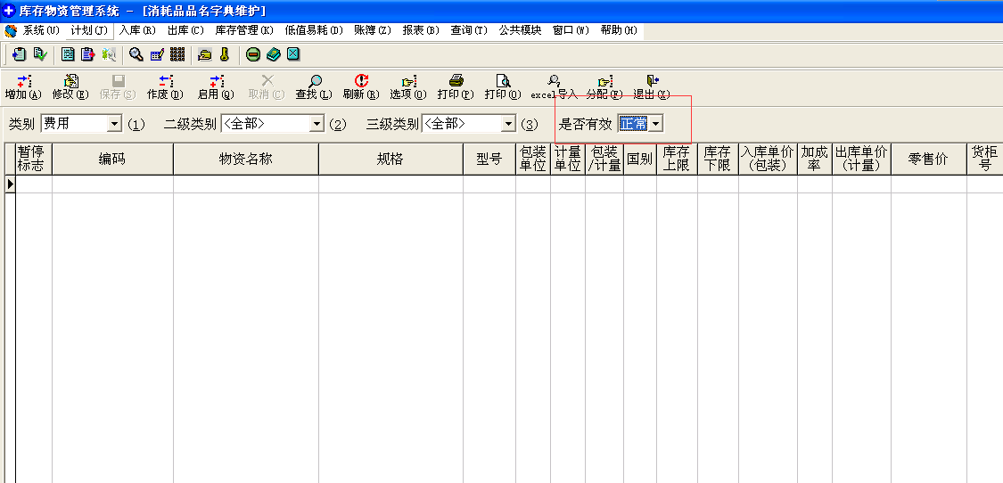Click the magnifying glass icon in top toolbar
Screen dimensions: 1003x483
[x=136, y=54]
